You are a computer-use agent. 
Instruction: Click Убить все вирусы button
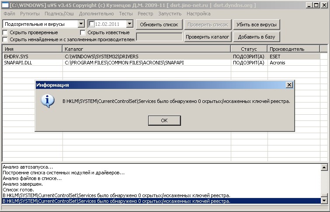pyautogui.click(x=257, y=25)
